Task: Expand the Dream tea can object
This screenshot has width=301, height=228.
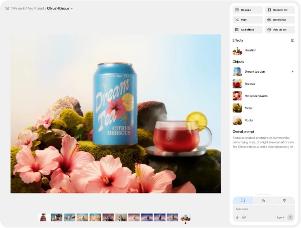Action: (293, 72)
